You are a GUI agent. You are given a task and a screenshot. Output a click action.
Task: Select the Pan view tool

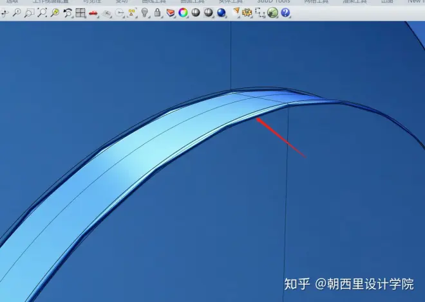(x=5, y=13)
